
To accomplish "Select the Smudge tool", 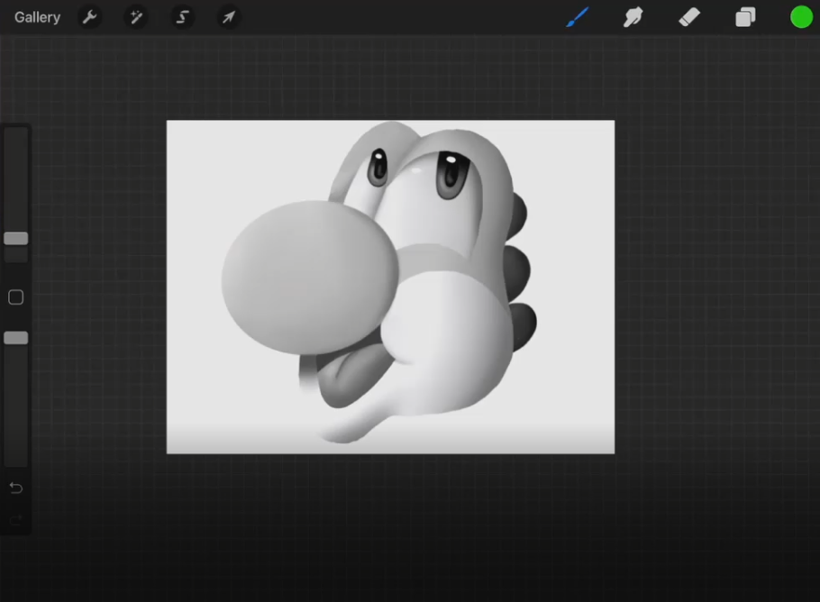I will pyautogui.click(x=633, y=17).
